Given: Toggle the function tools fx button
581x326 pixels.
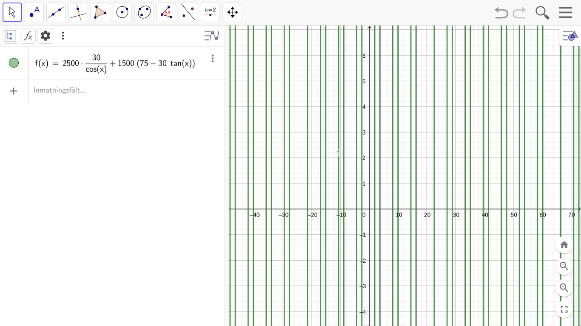Looking at the screenshot, I should [x=28, y=36].
